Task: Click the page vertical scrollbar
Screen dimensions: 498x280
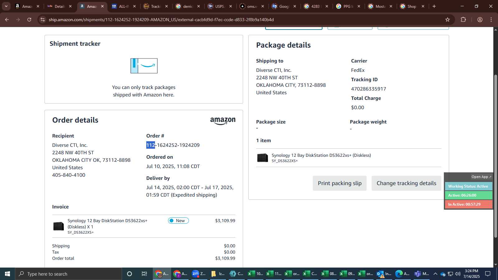Action: click(x=496, y=156)
